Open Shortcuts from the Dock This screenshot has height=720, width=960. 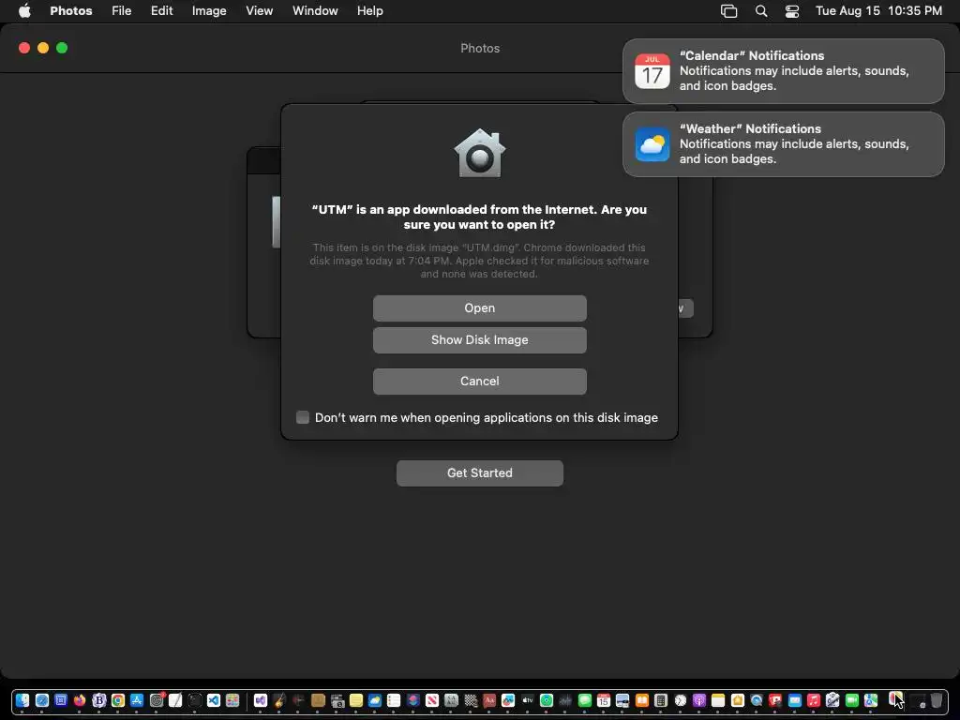(x=413, y=700)
